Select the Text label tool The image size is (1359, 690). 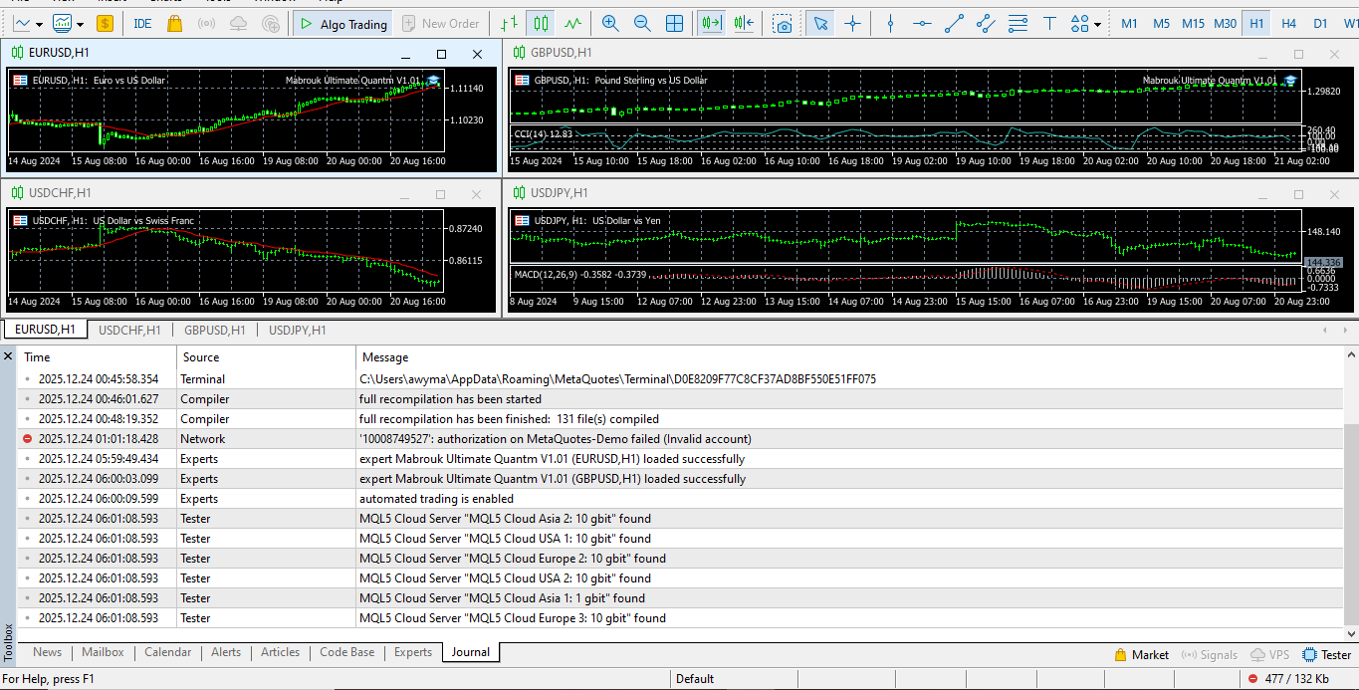[1049, 23]
